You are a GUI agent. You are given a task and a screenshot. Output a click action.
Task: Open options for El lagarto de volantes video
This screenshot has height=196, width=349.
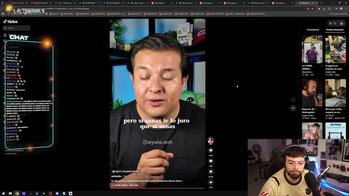pos(344,66)
